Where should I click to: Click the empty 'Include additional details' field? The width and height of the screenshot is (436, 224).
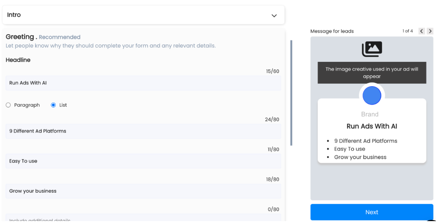(x=143, y=218)
